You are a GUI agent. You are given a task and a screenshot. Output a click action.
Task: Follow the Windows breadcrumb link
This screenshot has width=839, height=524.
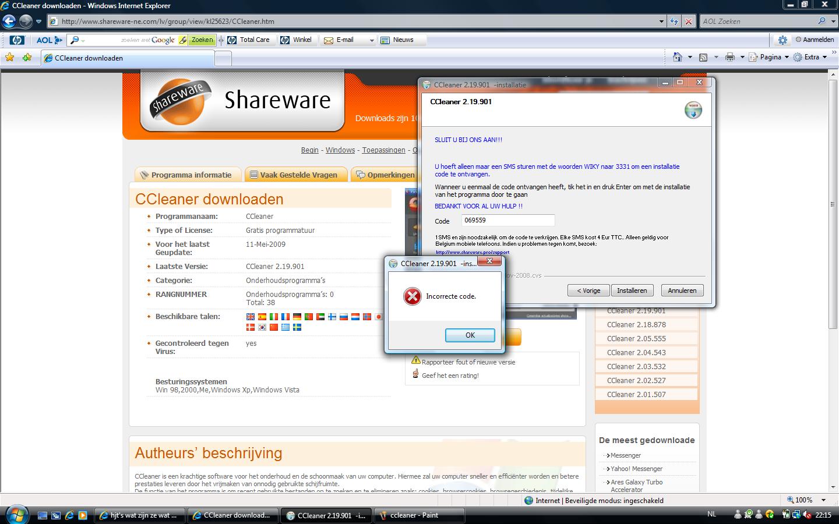[x=340, y=150]
